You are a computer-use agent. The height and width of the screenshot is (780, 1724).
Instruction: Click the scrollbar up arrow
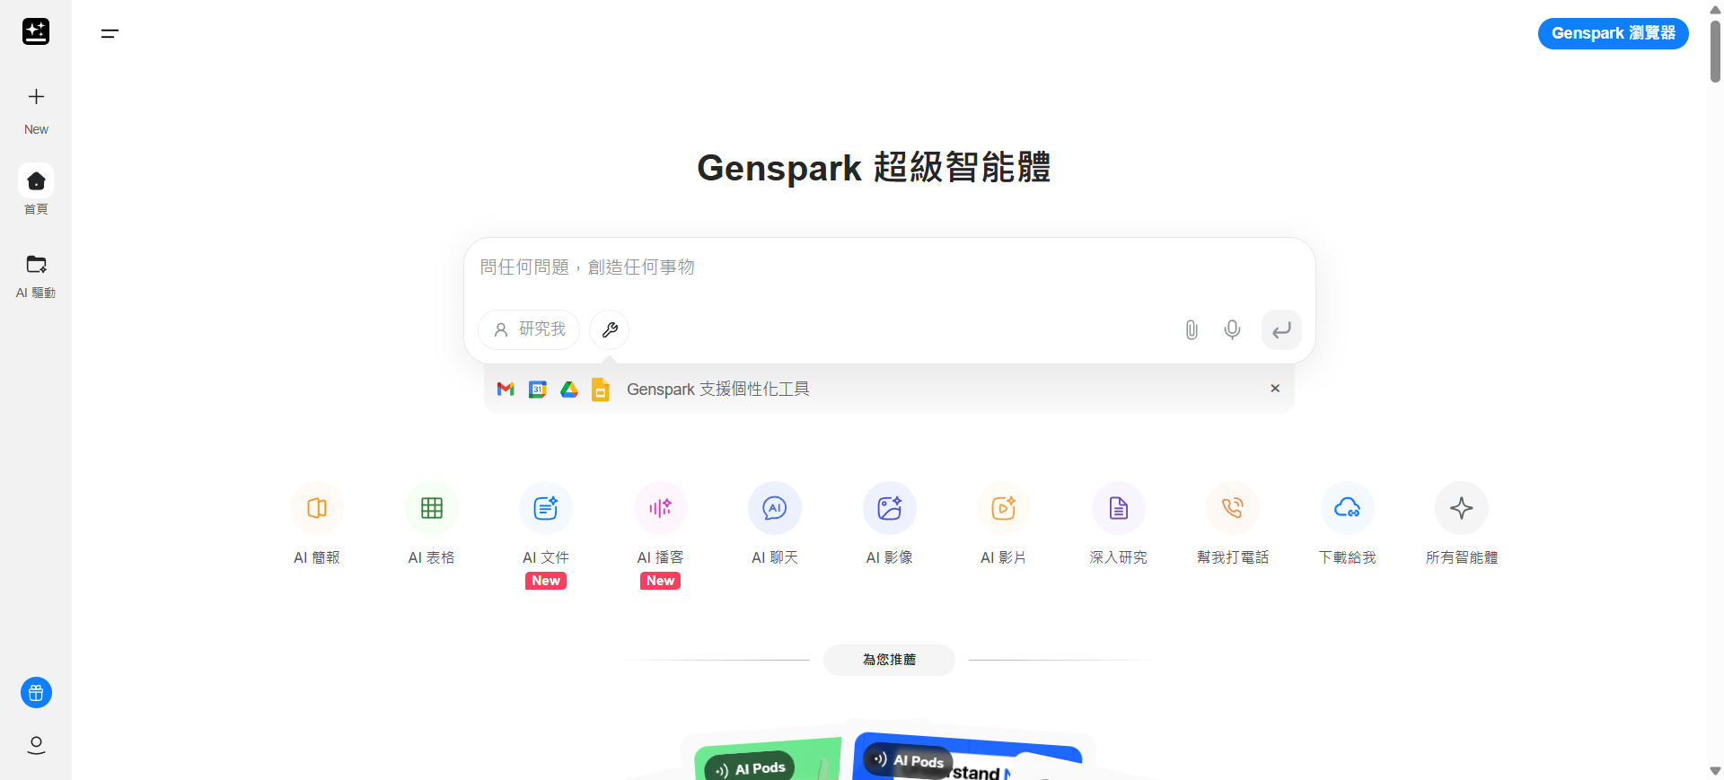click(x=1715, y=9)
